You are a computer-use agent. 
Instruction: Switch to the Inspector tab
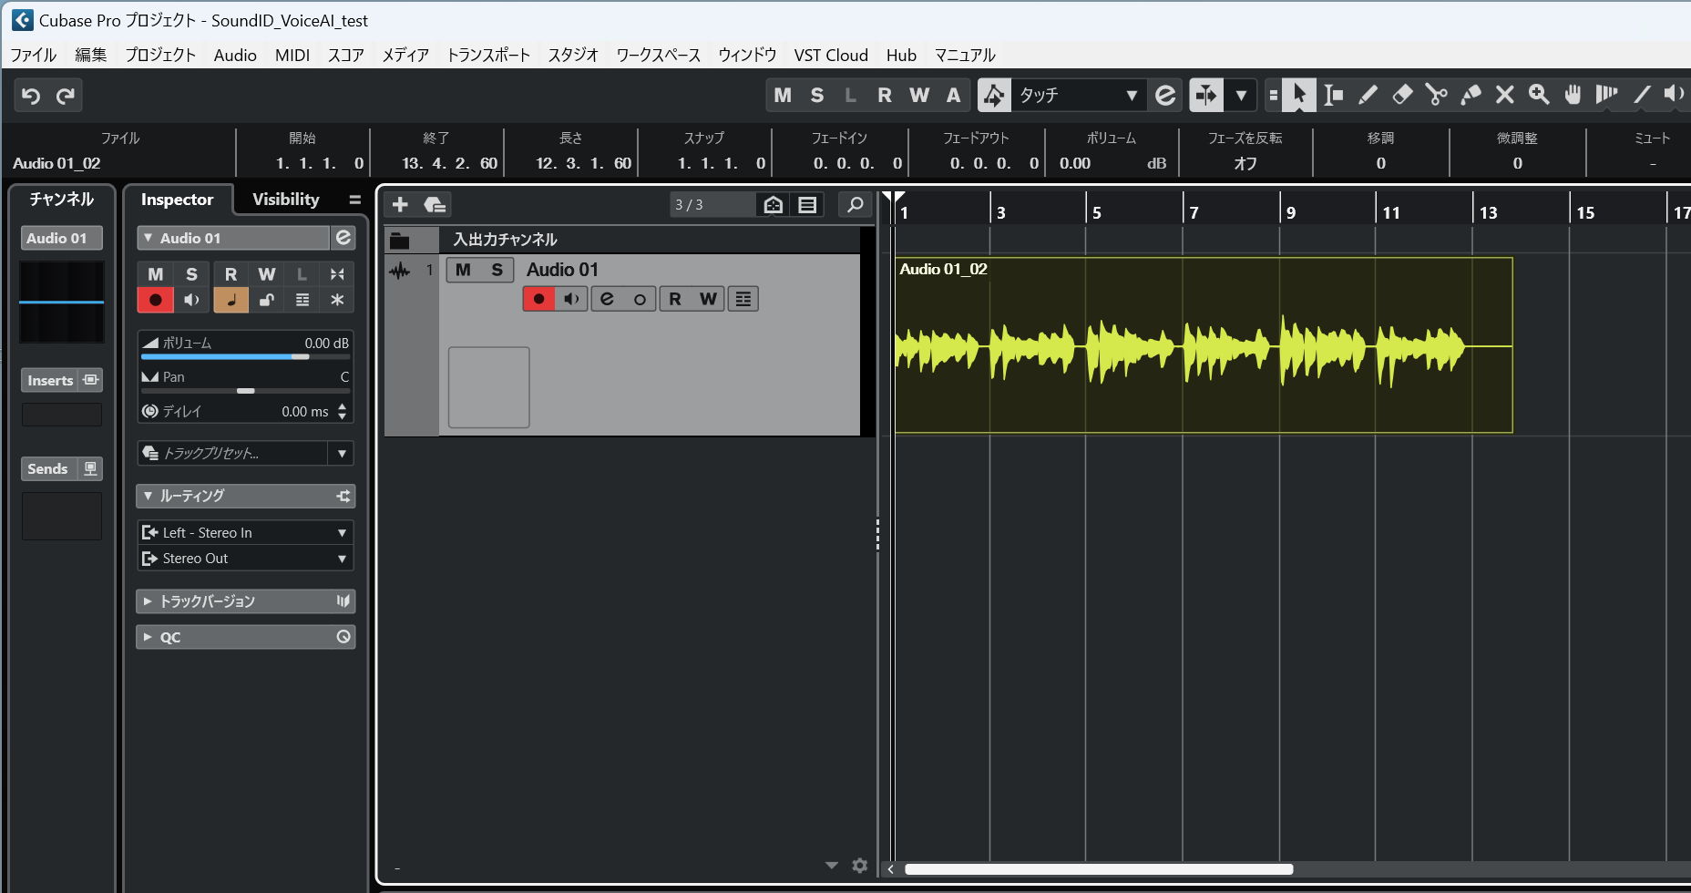coord(177,200)
